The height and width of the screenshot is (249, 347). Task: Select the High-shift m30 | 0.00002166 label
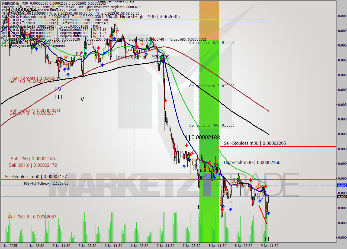coord(252,162)
